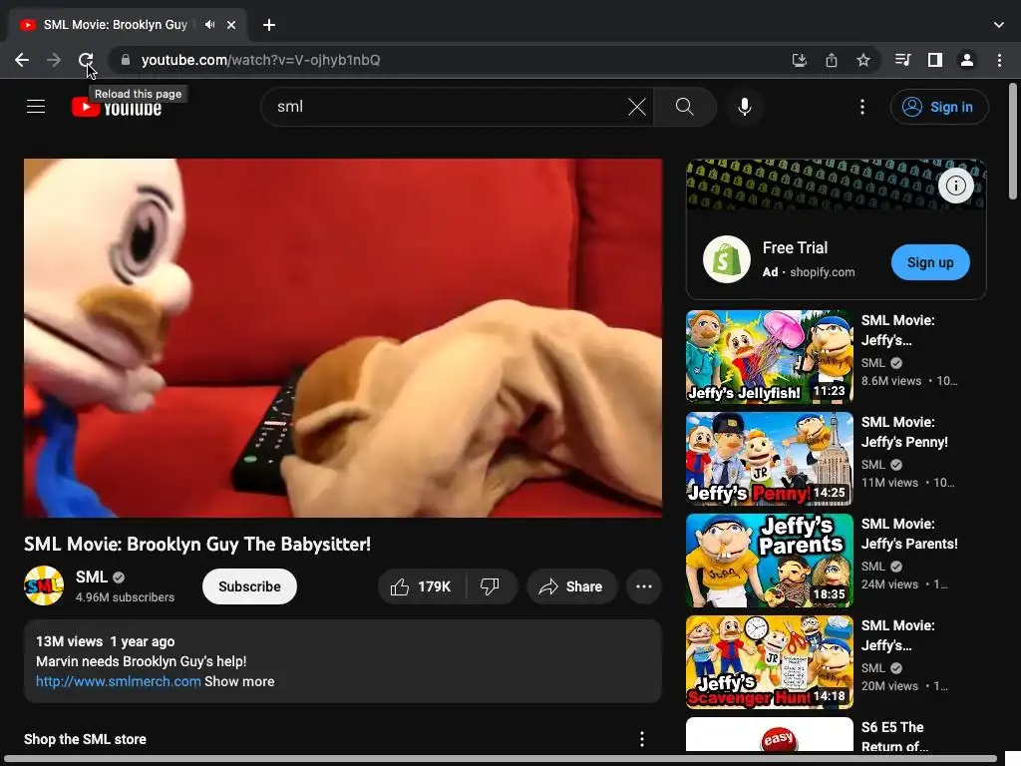Open more actions ellipsis under video

click(x=644, y=586)
